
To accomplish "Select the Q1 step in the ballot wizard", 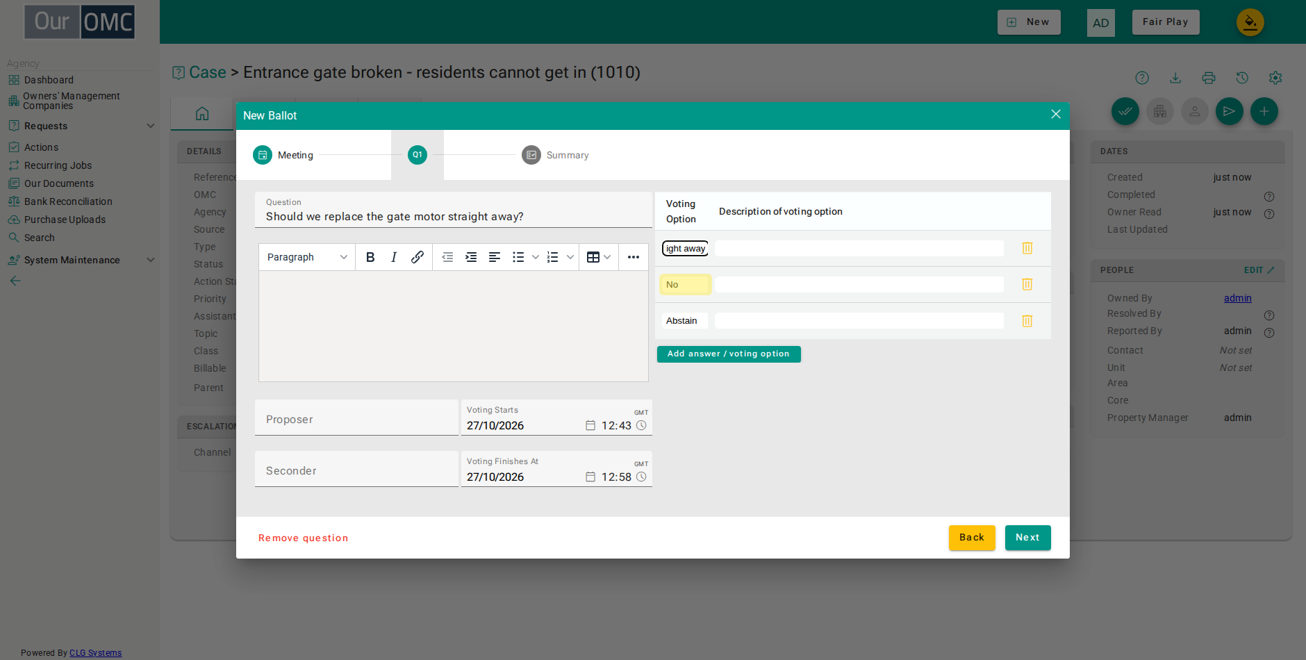I will pyautogui.click(x=418, y=155).
